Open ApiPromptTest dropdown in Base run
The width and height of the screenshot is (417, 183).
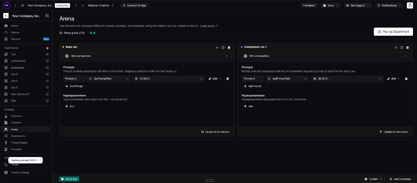[109, 79]
